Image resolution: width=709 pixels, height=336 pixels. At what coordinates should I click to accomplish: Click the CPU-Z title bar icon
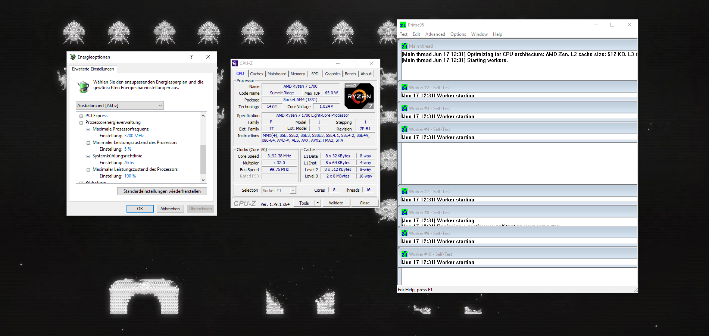coord(235,63)
